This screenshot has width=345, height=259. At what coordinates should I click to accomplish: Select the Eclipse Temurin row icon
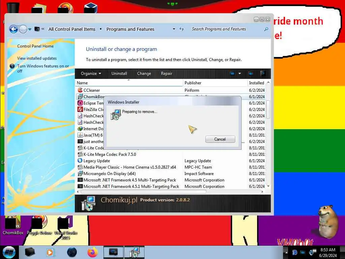pyautogui.click(x=80, y=103)
